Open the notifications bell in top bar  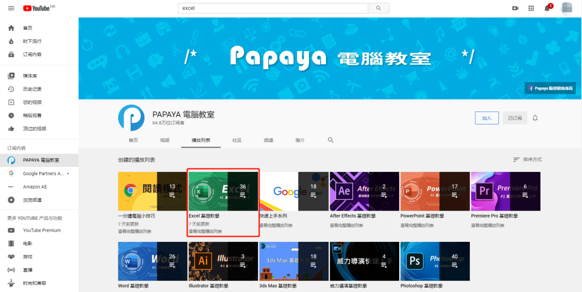point(547,8)
